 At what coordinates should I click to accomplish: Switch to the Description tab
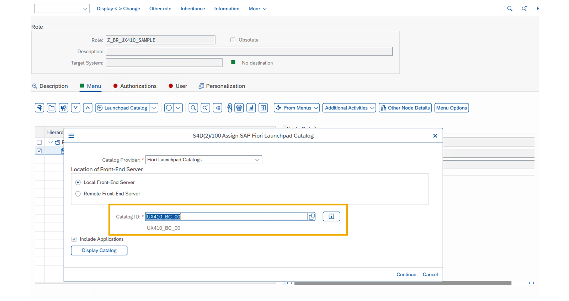pos(50,86)
